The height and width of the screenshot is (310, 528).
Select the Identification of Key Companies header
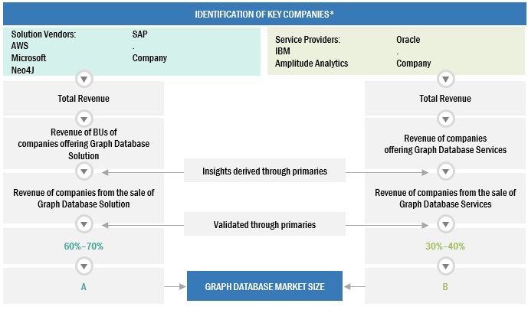264,14
